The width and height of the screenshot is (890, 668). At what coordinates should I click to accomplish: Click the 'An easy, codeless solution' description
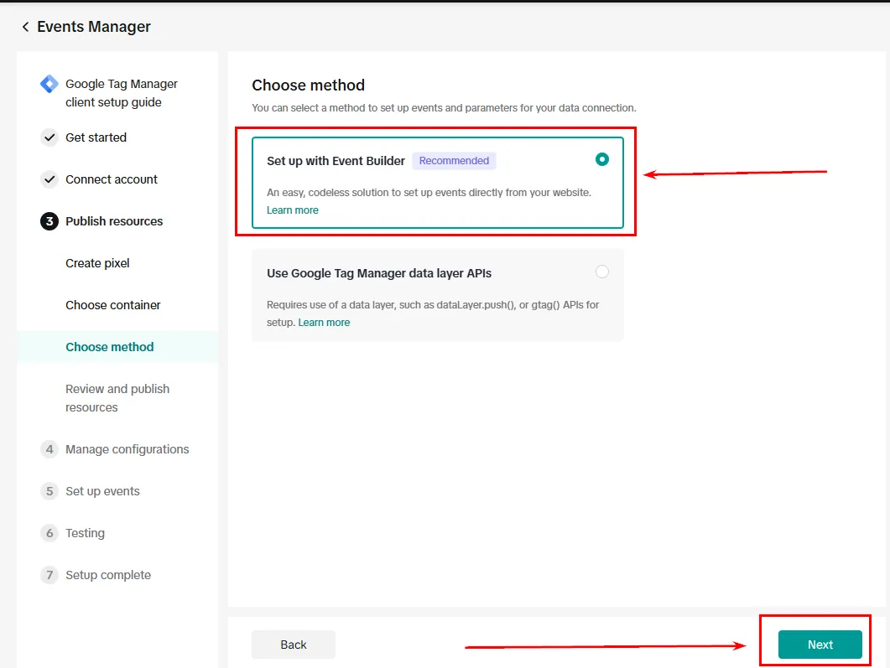(429, 192)
